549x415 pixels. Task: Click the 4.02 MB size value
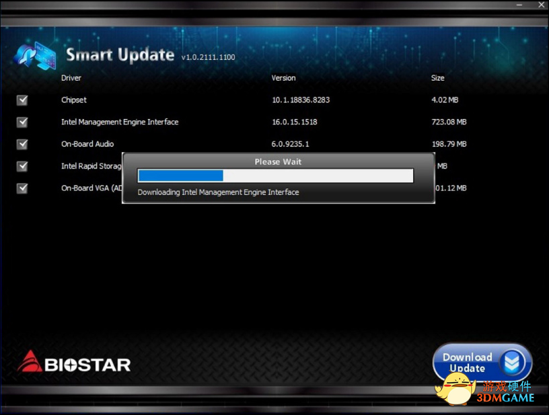[x=445, y=100]
